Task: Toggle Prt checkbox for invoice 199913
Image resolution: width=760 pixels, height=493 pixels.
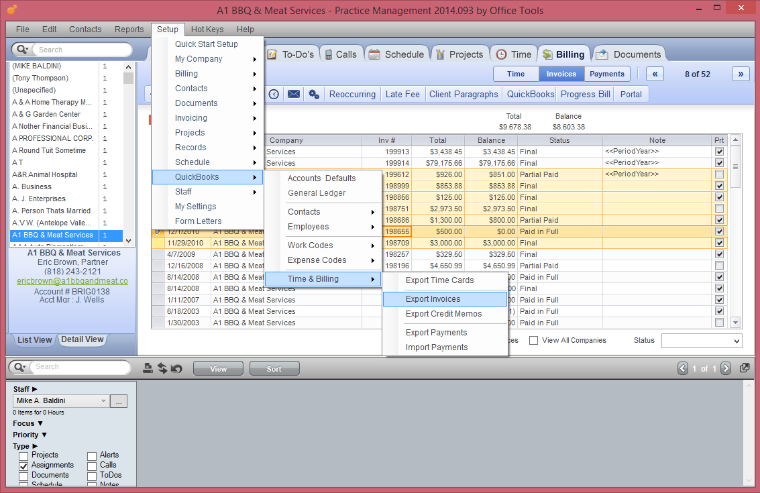Action: tap(719, 152)
